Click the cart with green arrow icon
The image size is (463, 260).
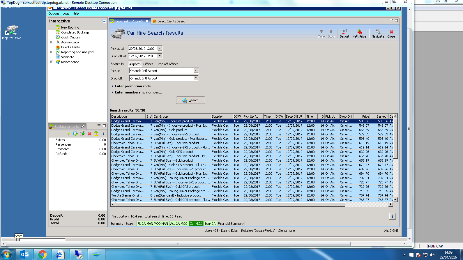[82, 134]
